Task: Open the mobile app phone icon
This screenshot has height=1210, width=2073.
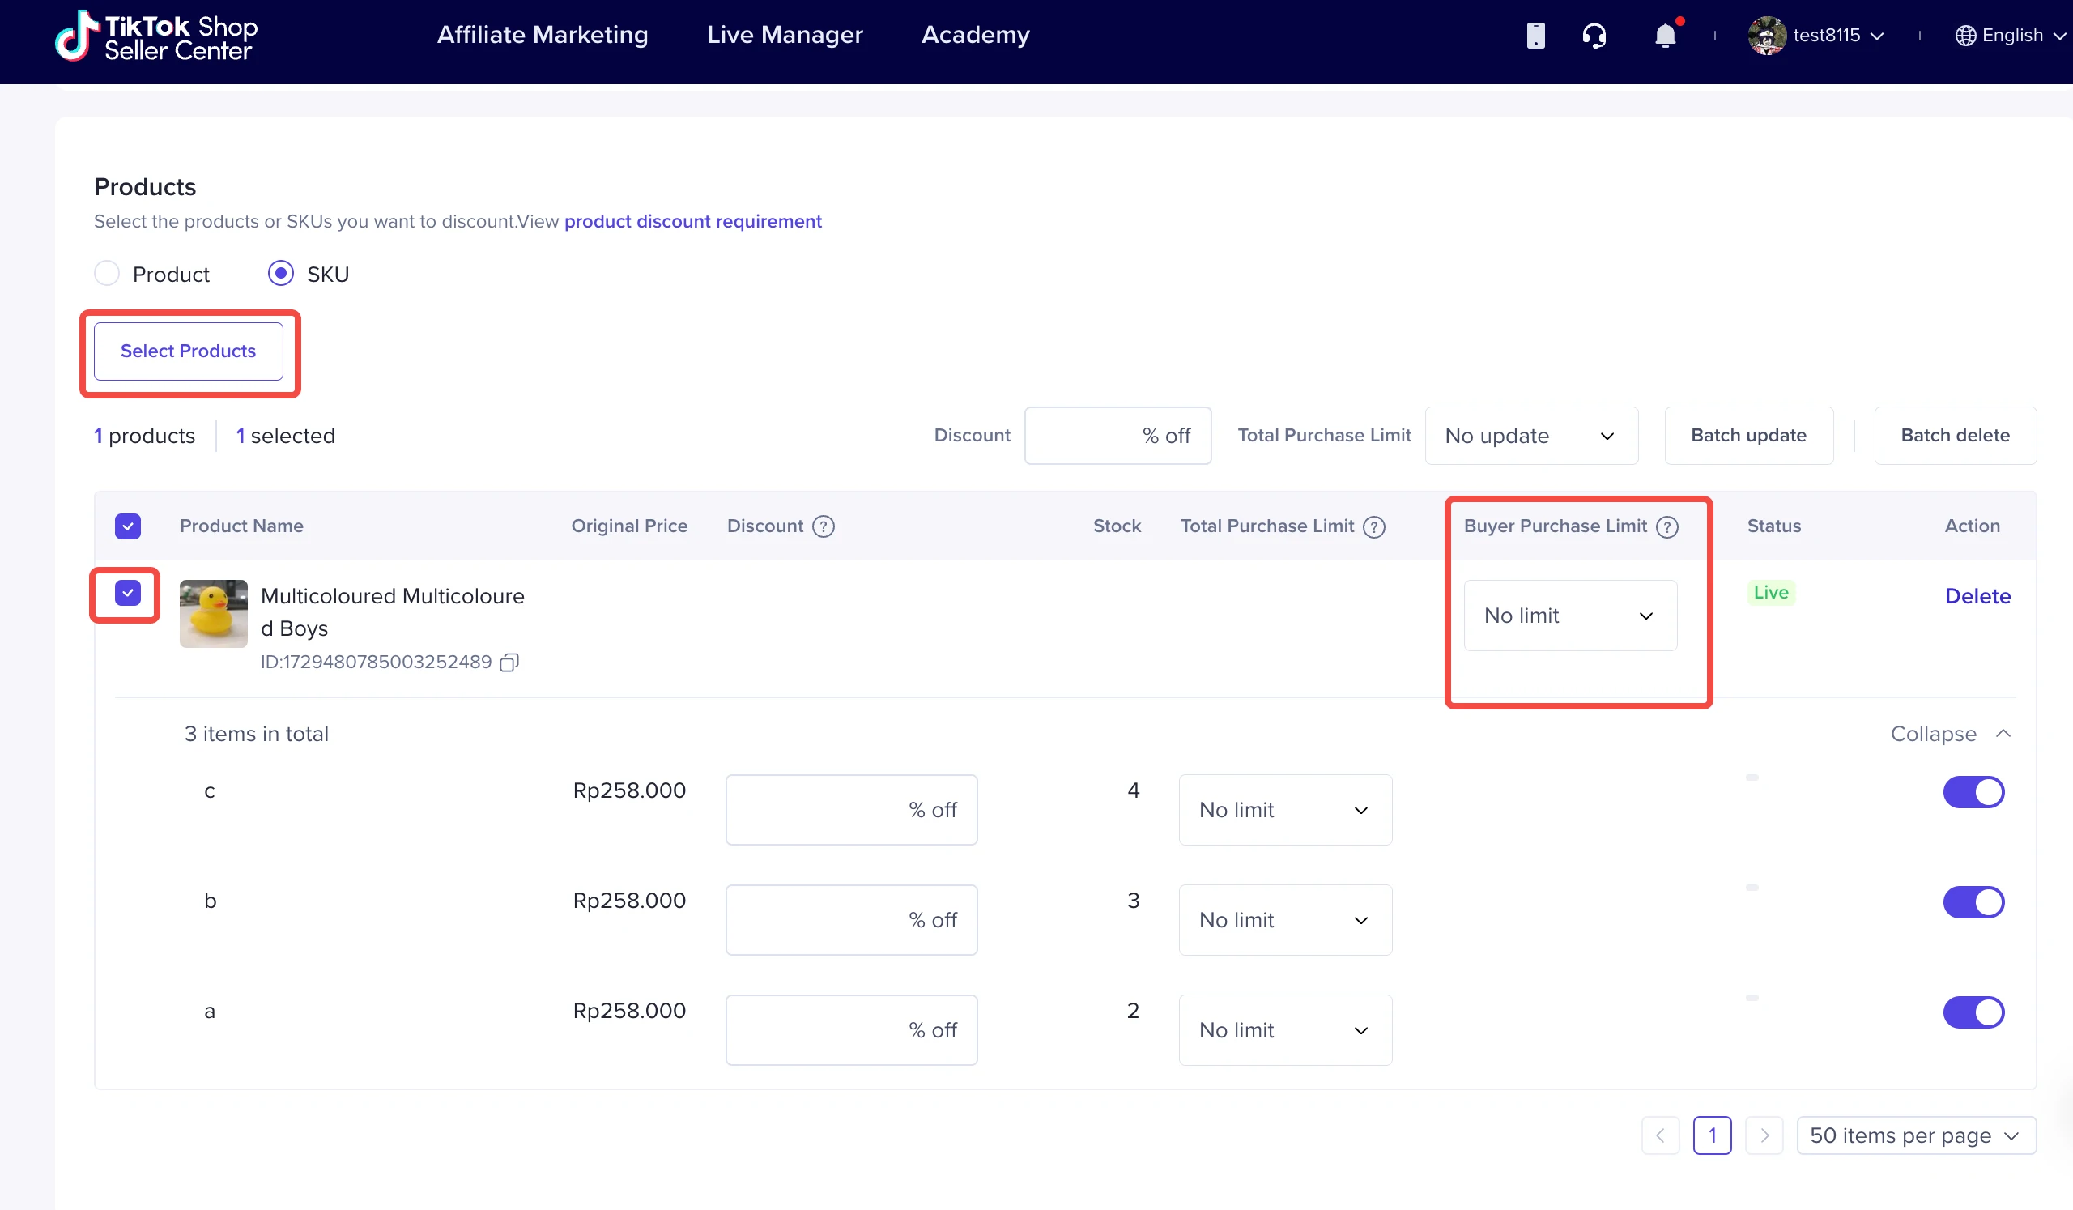Action: tap(1535, 36)
